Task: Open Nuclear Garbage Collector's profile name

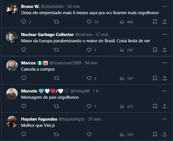Action: click(47, 35)
